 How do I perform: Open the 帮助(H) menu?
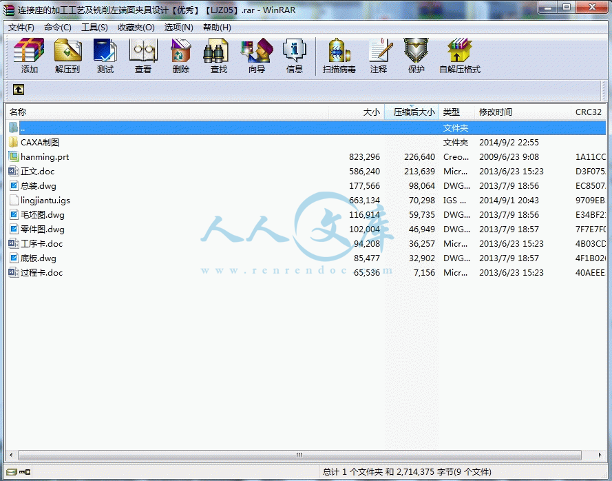tap(217, 28)
